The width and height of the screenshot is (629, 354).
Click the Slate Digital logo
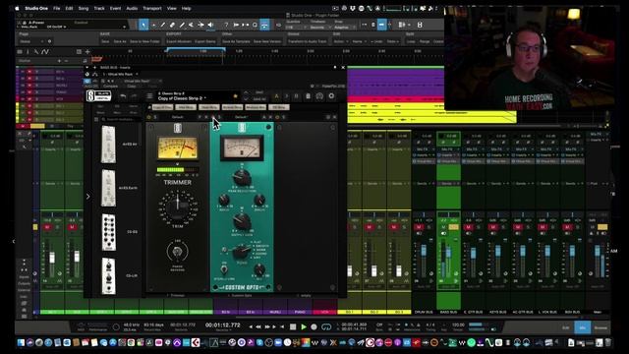coord(98,96)
